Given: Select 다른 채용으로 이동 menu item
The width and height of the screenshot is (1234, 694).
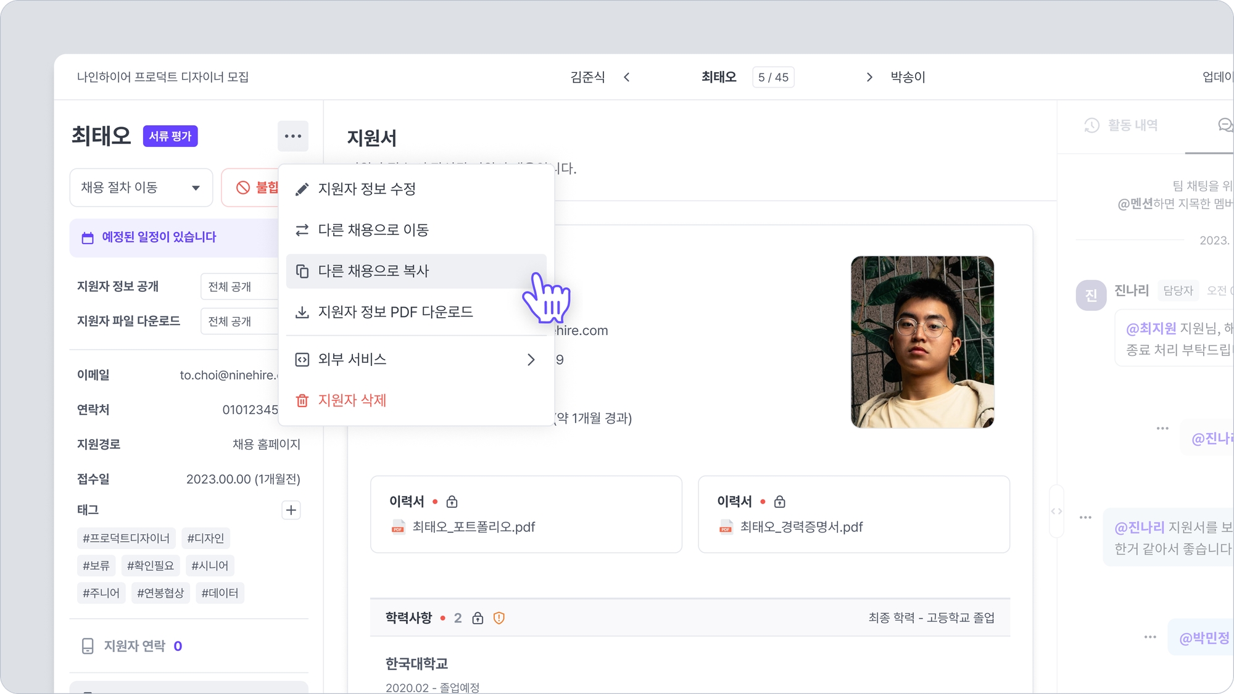Looking at the screenshot, I should (416, 230).
